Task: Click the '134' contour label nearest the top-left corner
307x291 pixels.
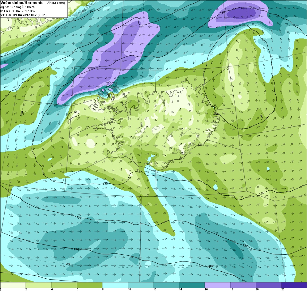Action: tap(37, 41)
